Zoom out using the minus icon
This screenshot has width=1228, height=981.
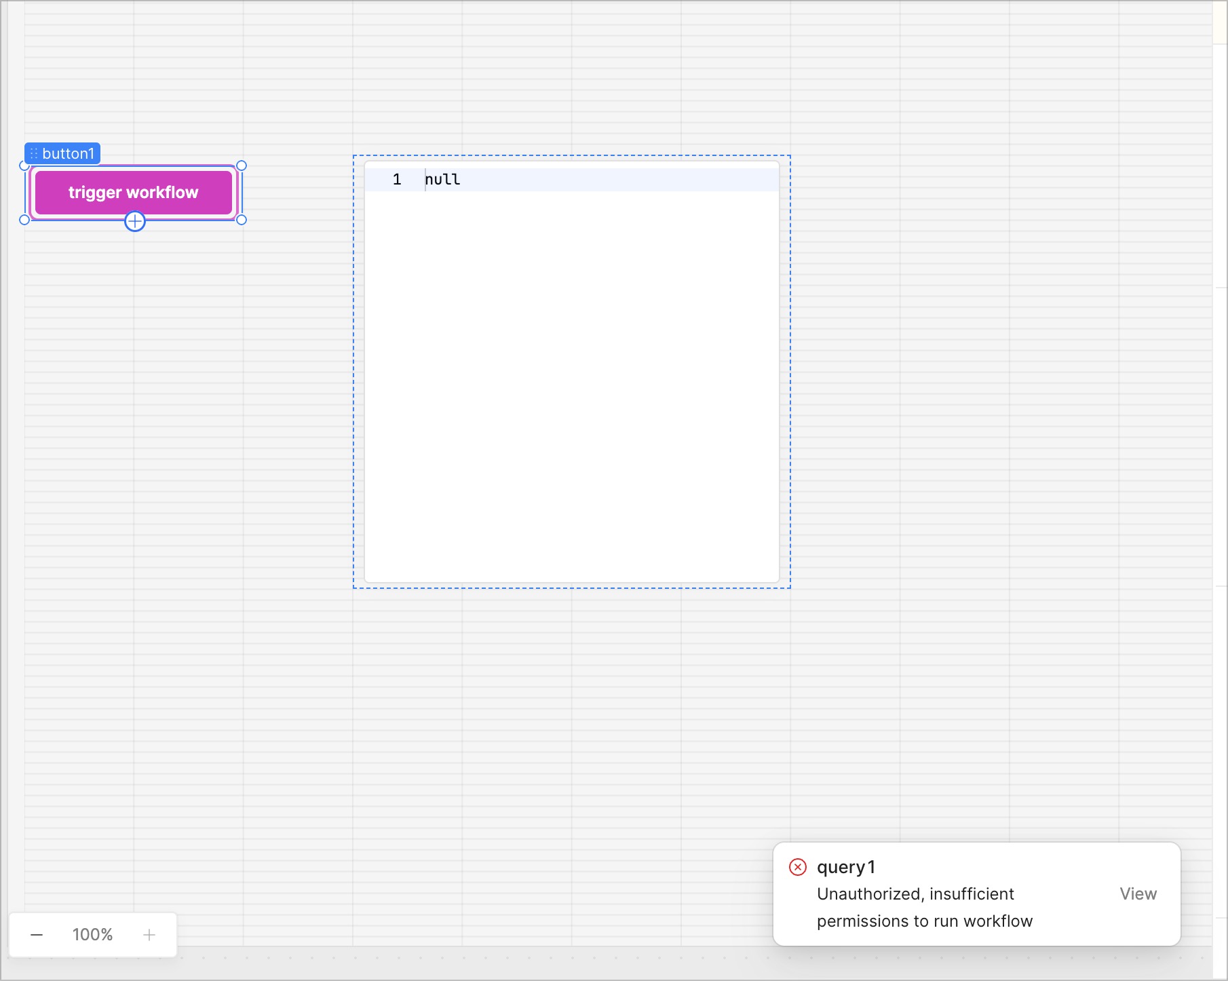pyautogui.click(x=37, y=935)
